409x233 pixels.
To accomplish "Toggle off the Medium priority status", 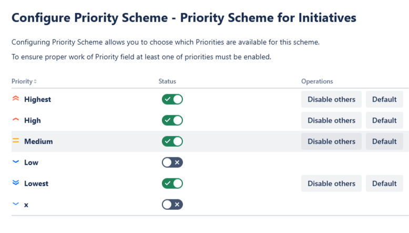I will click(172, 141).
